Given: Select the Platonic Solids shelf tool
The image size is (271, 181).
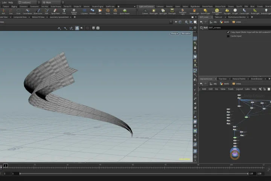Looking at the screenshot, I should 74,12.
